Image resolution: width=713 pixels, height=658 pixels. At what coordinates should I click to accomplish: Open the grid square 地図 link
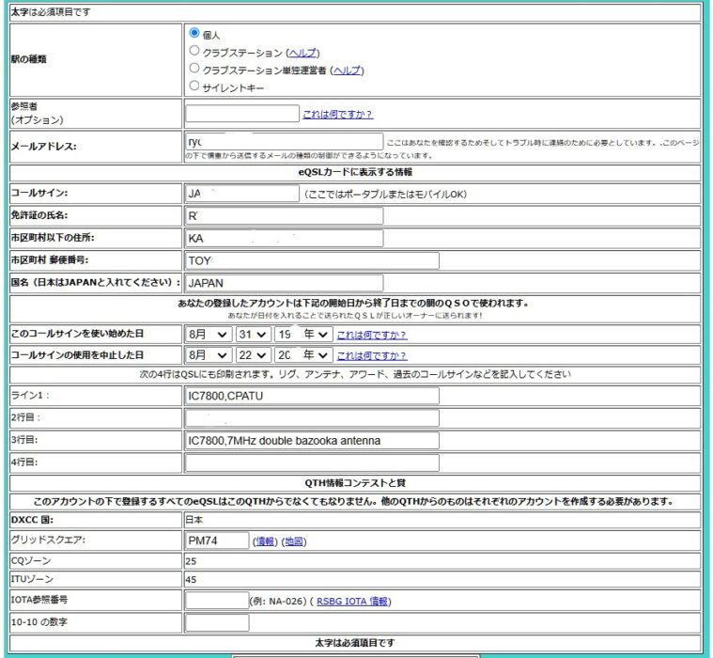[294, 541]
